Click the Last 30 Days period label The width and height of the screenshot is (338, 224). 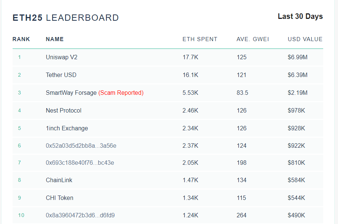(x=300, y=17)
